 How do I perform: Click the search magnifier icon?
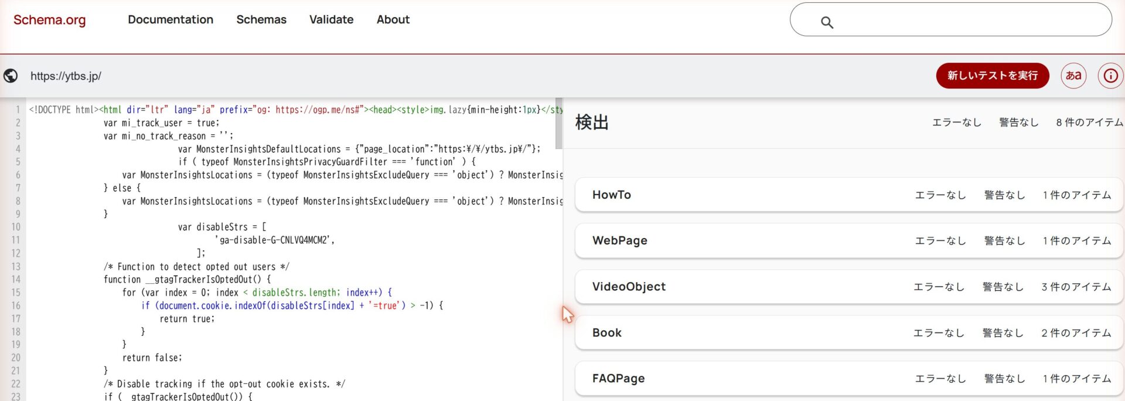pos(827,22)
